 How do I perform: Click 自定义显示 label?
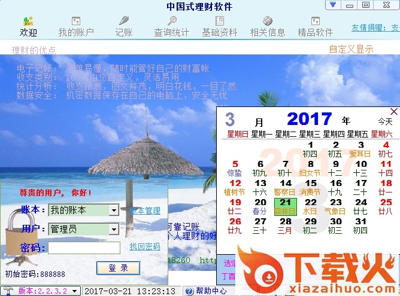[351, 49]
